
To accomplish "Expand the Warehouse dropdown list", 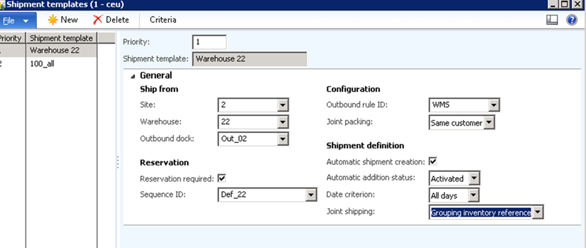I will pos(282,122).
